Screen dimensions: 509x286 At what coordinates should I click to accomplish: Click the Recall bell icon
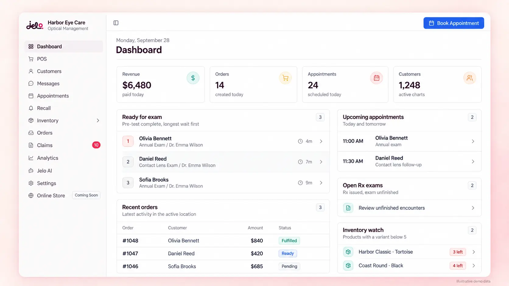(31, 108)
